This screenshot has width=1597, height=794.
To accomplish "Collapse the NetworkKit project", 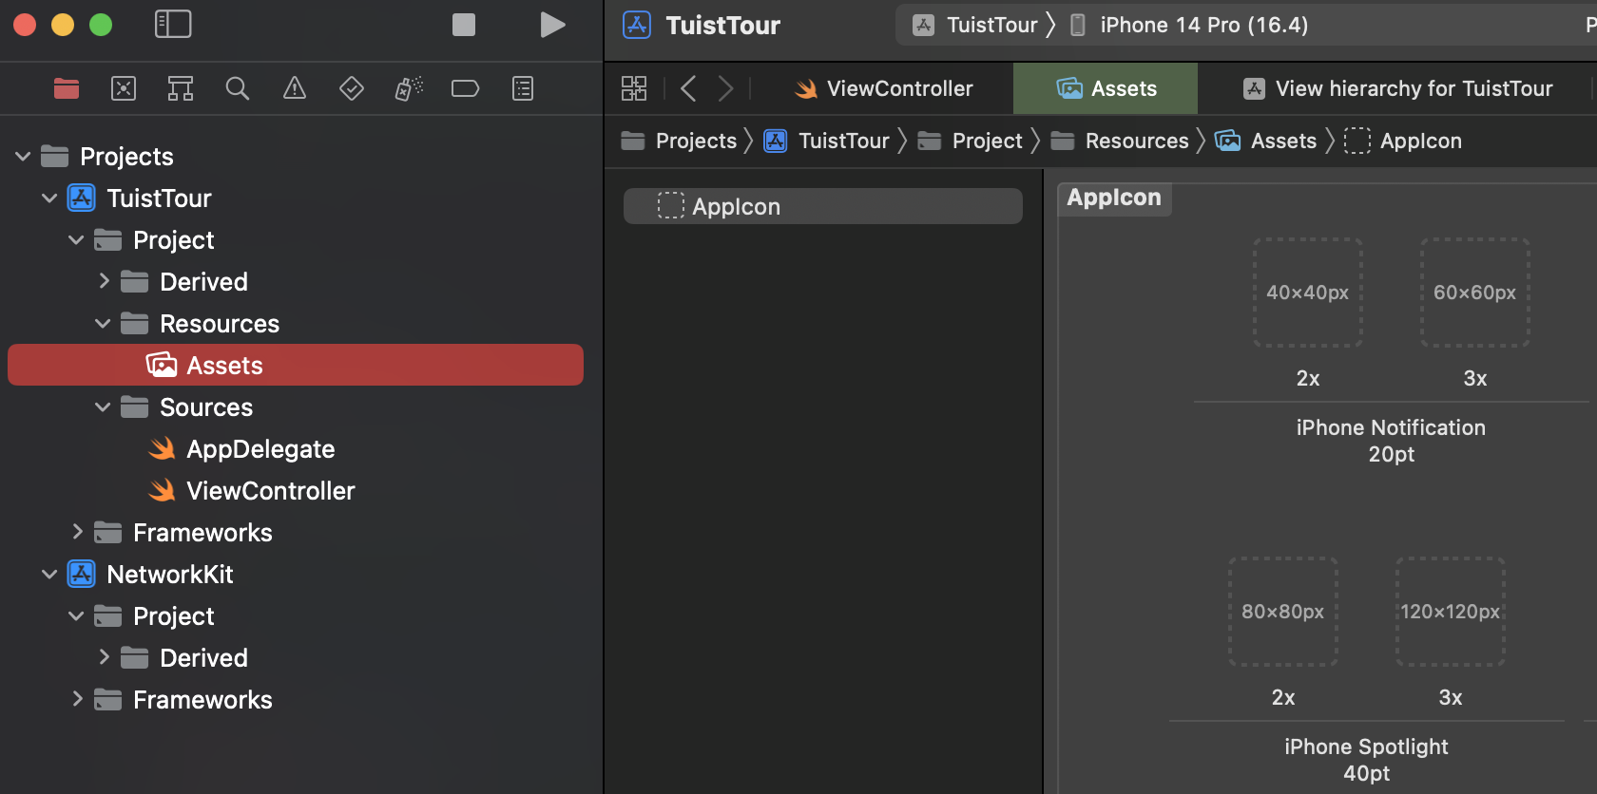I will pyautogui.click(x=49, y=574).
